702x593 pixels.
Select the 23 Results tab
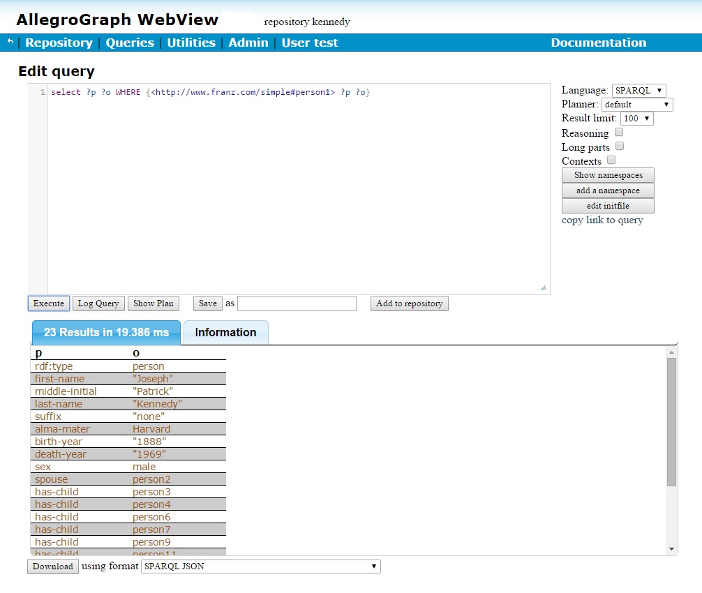coord(105,333)
